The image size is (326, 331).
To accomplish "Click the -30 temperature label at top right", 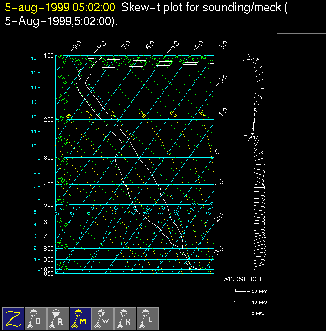I will [221, 48].
